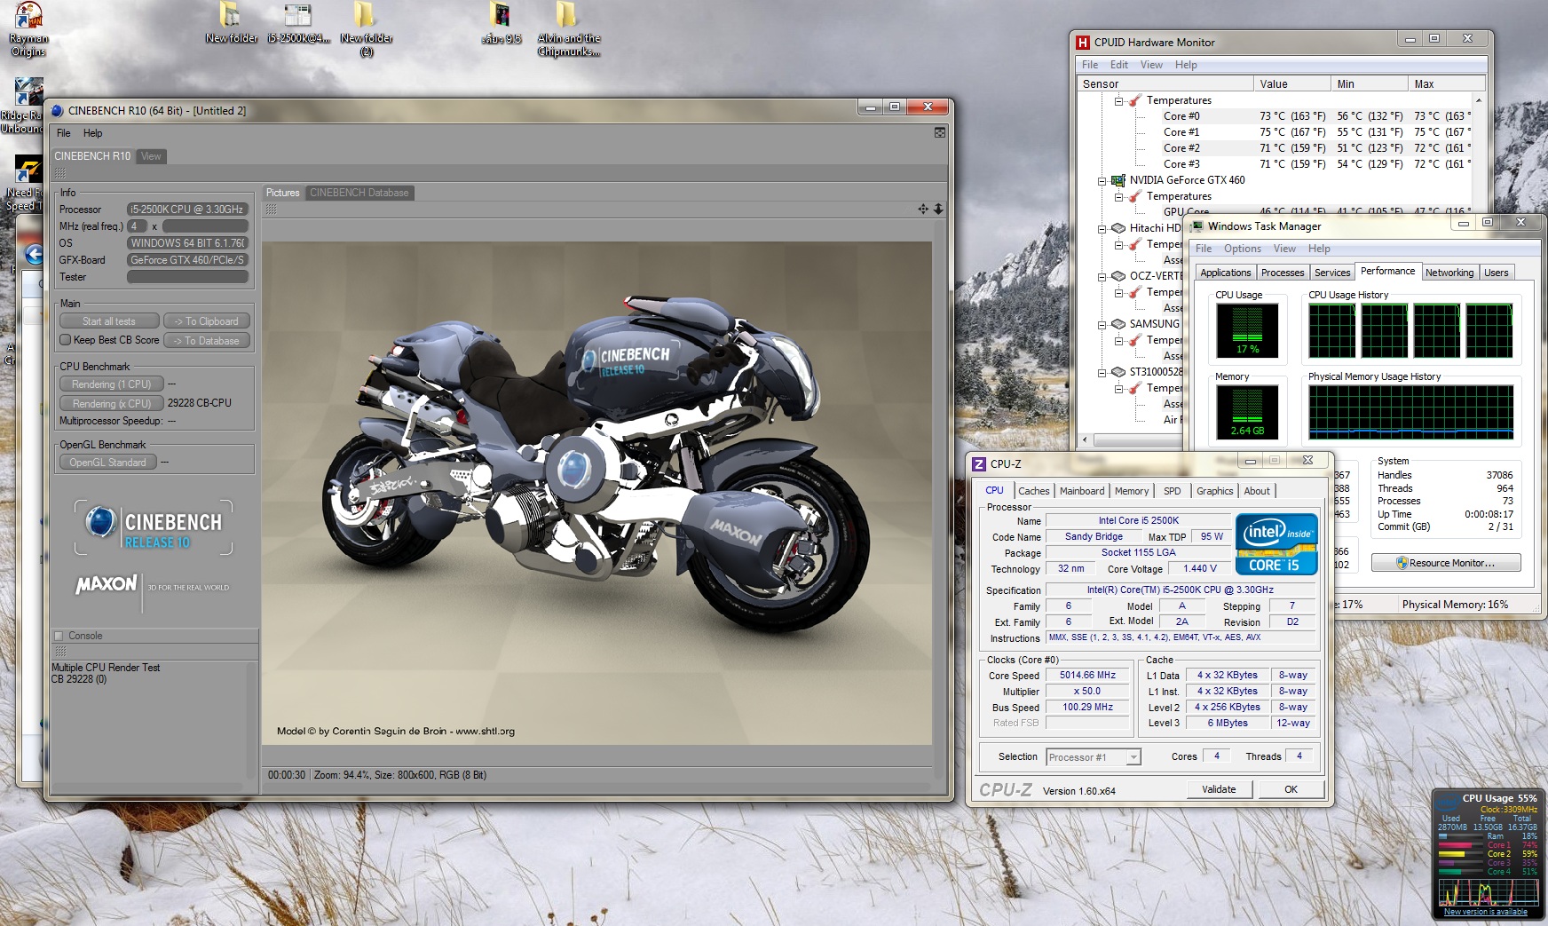1548x926 pixels.
Task: Tick the Console checkbox in CINEBENCH
Action: (x=59, y=636)
